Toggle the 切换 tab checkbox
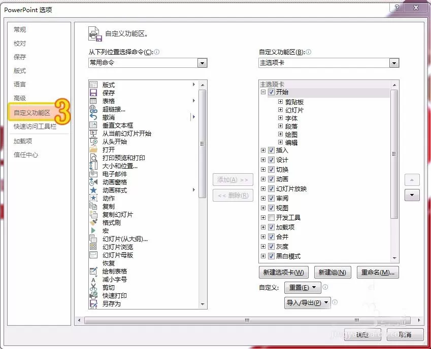431x349 pixels. click(x=271, y=169)
